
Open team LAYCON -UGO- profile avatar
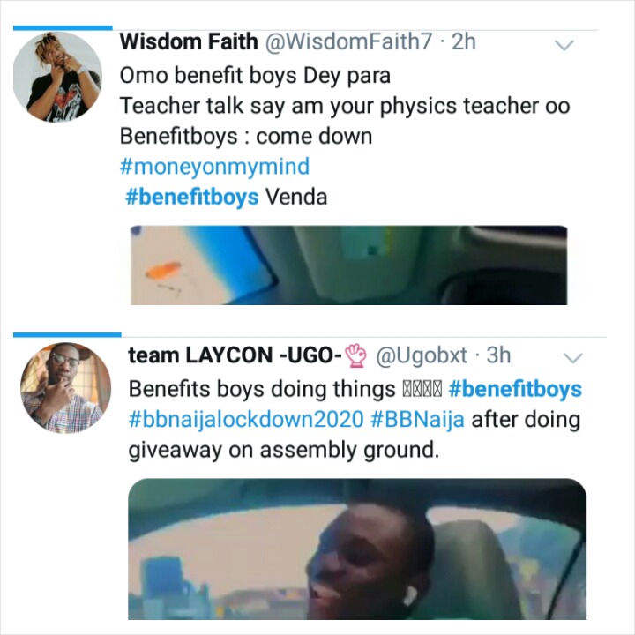coord(65,388)
